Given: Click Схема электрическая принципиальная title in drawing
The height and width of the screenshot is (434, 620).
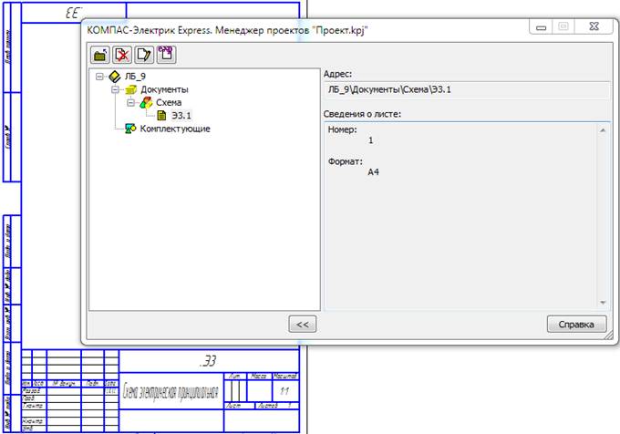Looking at the screenshot, I should [x=170, y=391].
